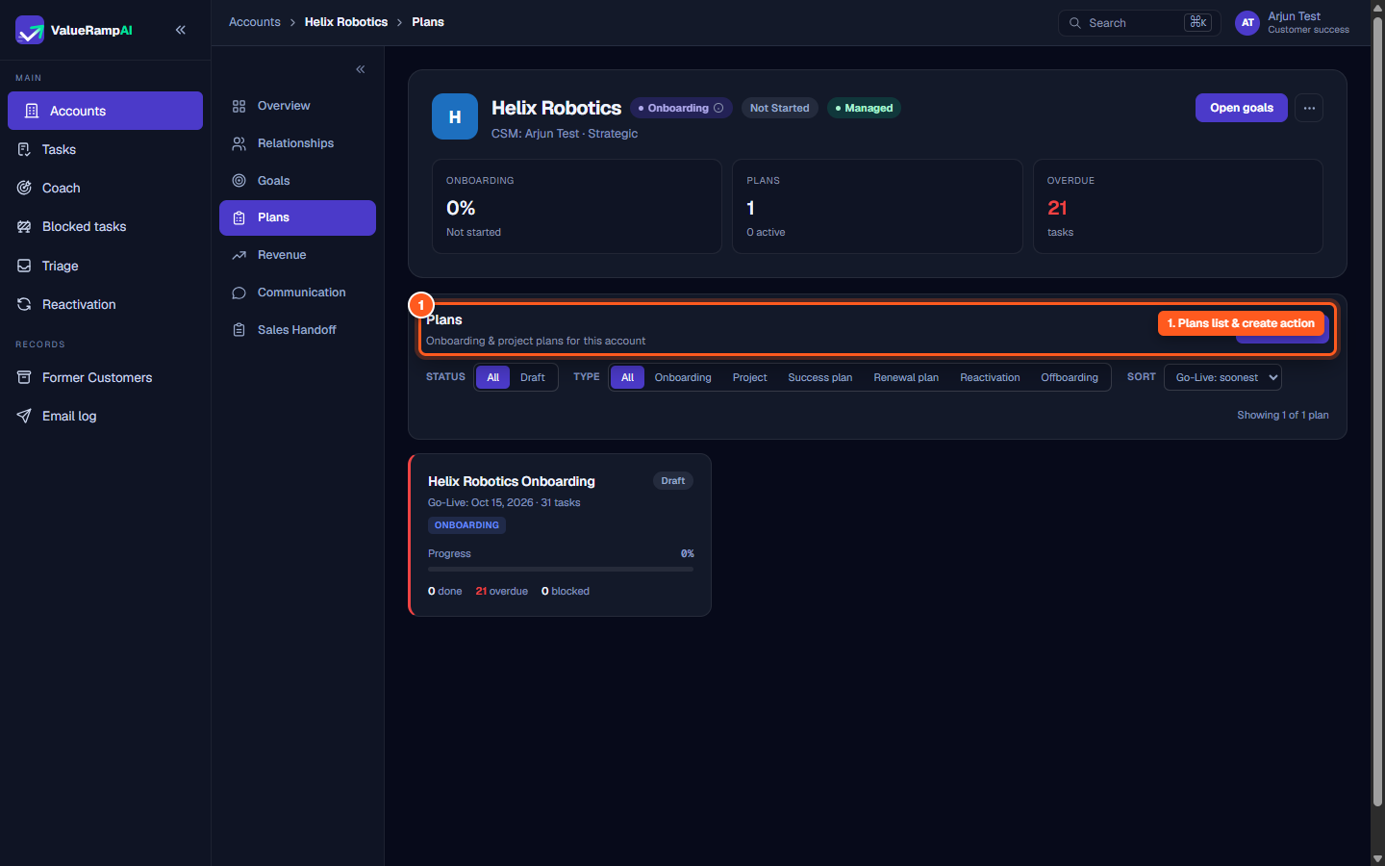Switch to the Overview section
This screenshot has height=866, width=1385.
(x=297, y=106)
